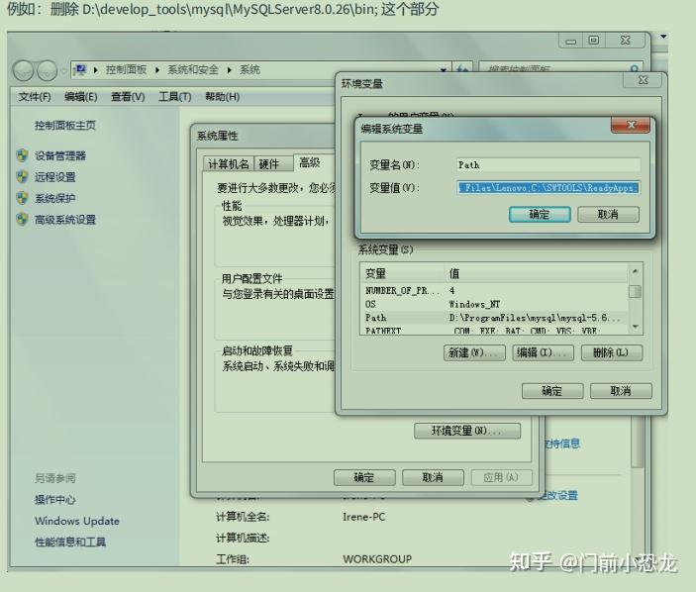The image size is (696, 592).
Task: Select the PATHEXT variable row
Action: [494, 331]
